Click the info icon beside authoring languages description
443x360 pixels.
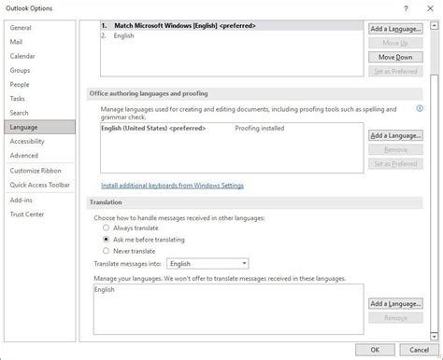click(420, 108)
